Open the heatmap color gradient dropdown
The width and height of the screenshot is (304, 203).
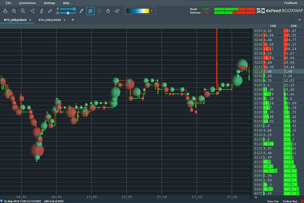[x=152, y=11]
